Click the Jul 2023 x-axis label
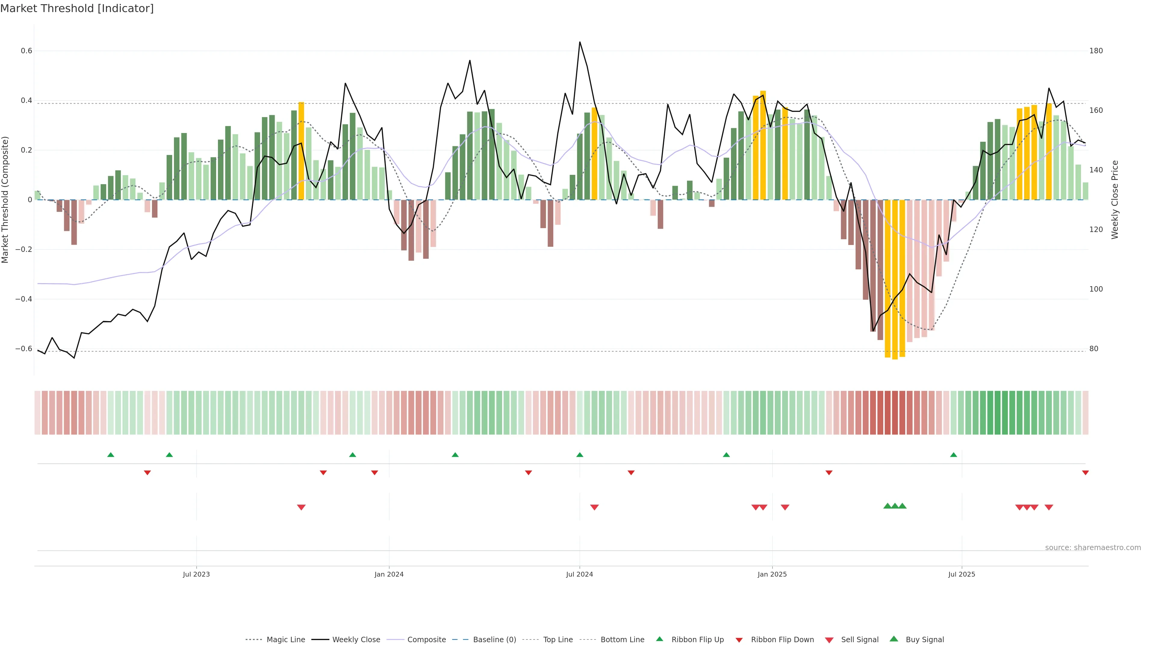This screenshot has height=650, width=1156. click(196, 574)
